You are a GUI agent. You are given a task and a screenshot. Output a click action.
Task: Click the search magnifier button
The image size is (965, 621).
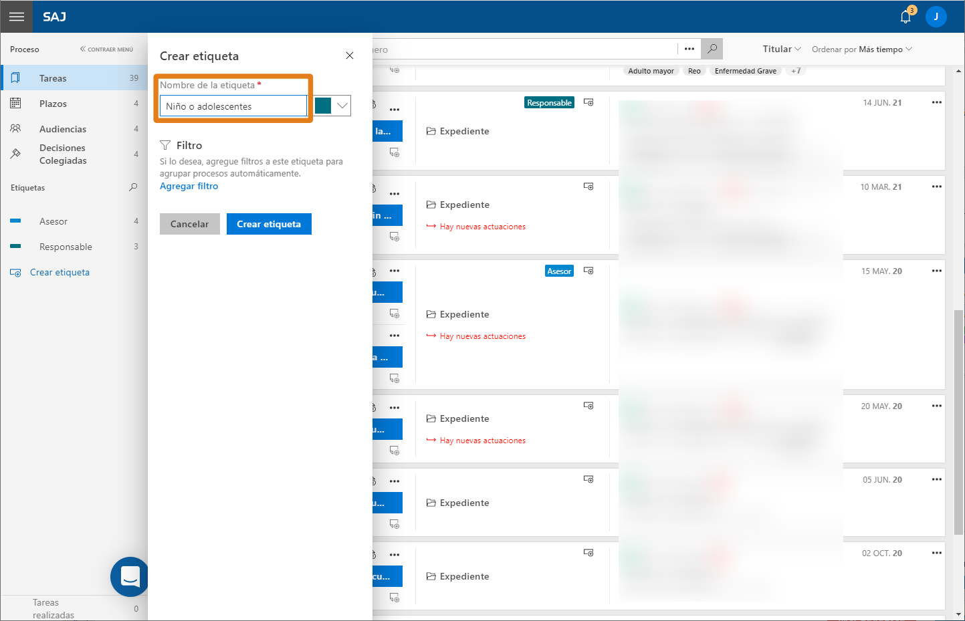pyautogui.click(x=712, y=49)
